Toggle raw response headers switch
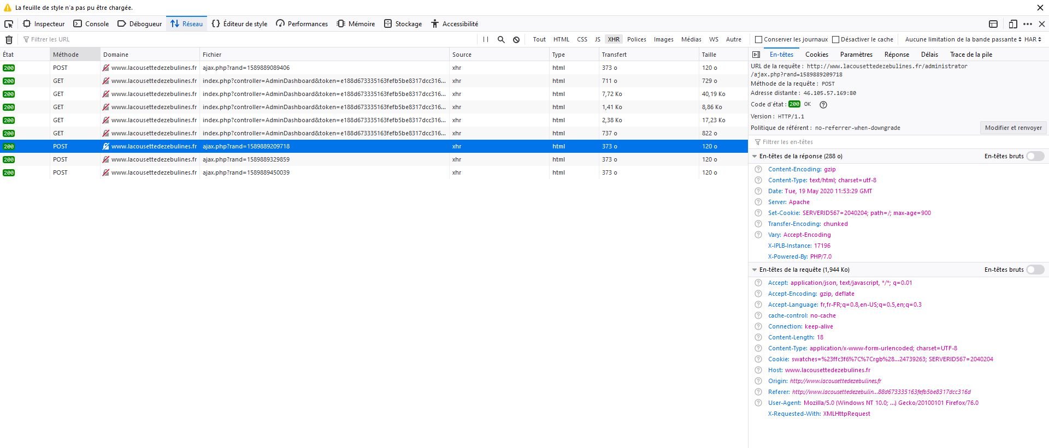The width and height of the screenshot is (1049, 448). coord(1035,156)
